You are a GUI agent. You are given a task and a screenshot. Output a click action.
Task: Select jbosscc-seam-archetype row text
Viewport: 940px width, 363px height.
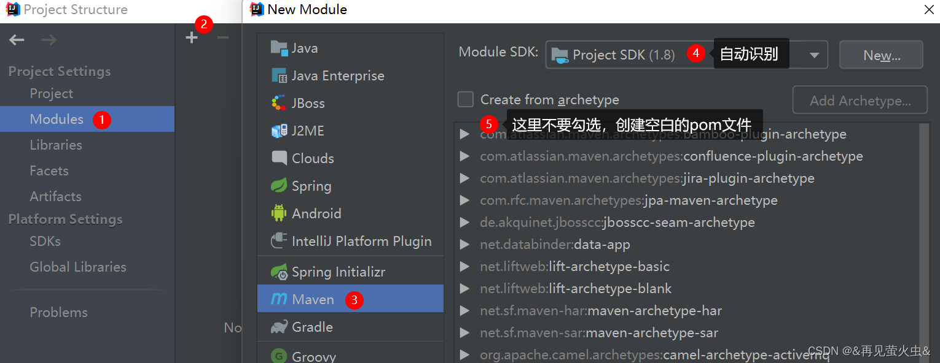pos(617,223)
